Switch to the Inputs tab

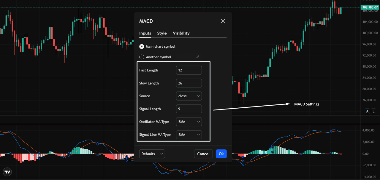pos(145,33)
